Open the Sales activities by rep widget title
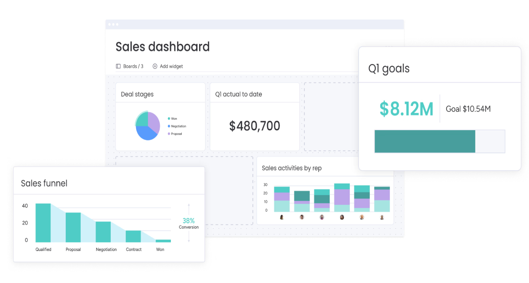 292,168
